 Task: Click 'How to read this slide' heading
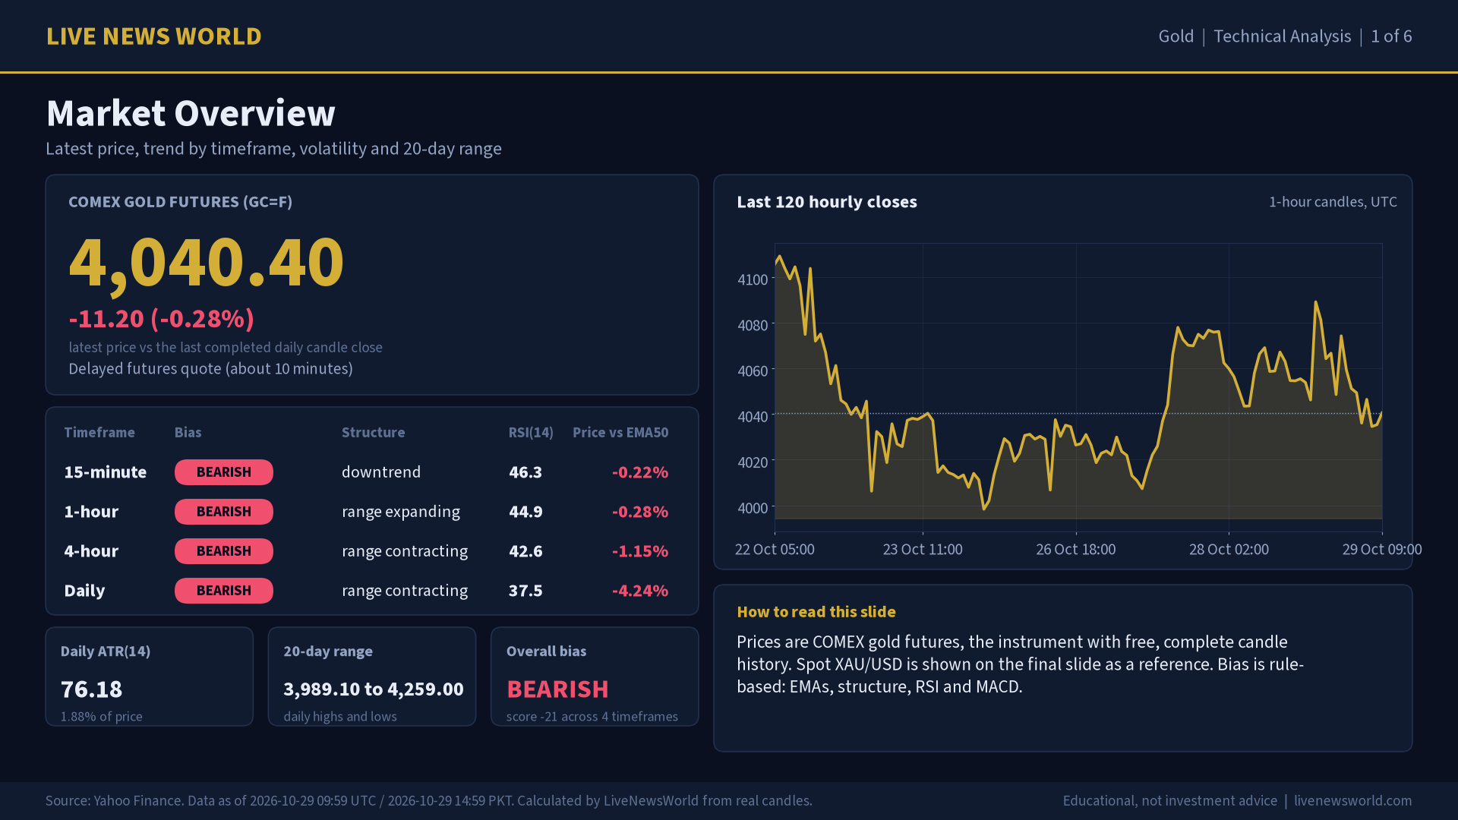[816, 612]
